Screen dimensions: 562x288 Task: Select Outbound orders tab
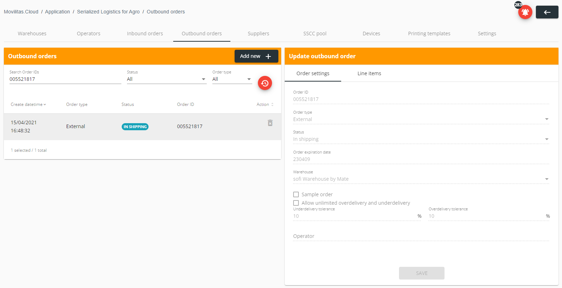tap(202, 34)
